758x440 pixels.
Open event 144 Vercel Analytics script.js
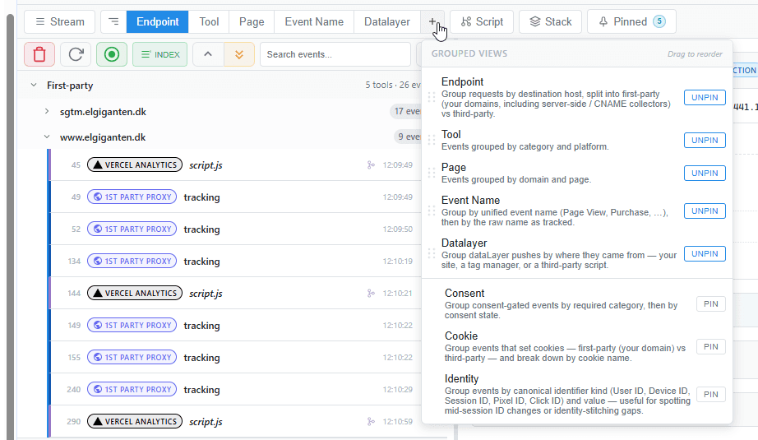coord(236,293)
